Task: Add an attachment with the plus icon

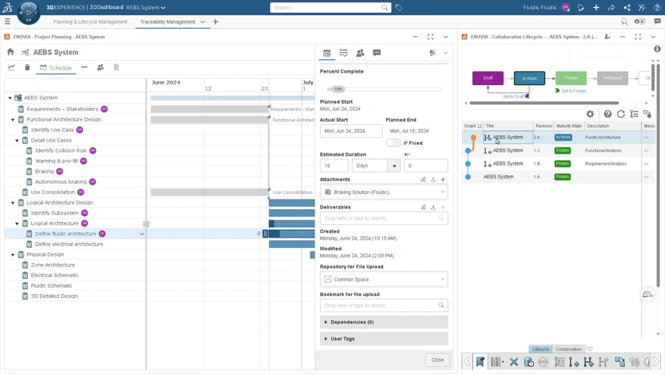Action: (x=443, y=180)
